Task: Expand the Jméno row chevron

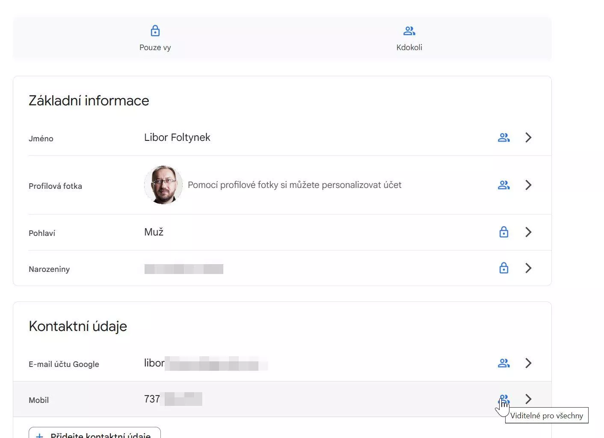Action: 528,137
